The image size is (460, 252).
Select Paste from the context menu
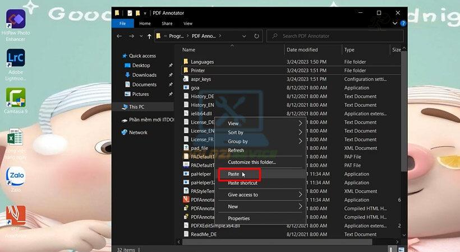pos(233,174)
